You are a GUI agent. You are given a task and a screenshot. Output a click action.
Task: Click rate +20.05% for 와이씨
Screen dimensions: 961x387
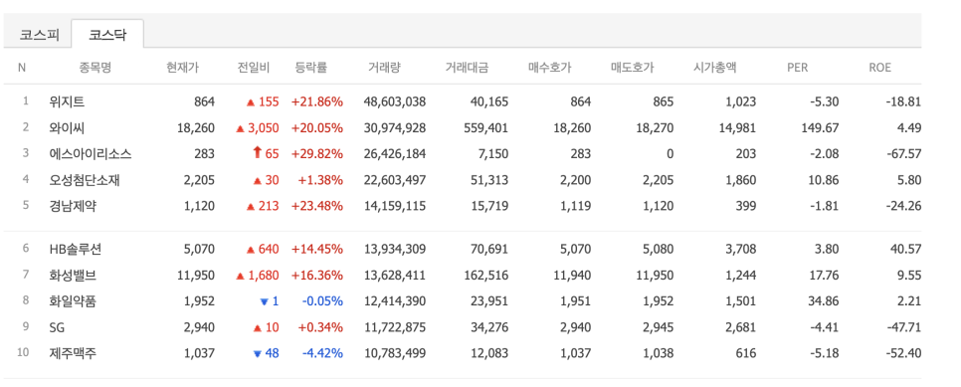click(x=317, y=128)
